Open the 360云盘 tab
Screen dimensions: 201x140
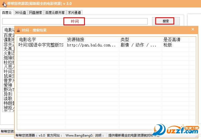(x=21, y=13)
